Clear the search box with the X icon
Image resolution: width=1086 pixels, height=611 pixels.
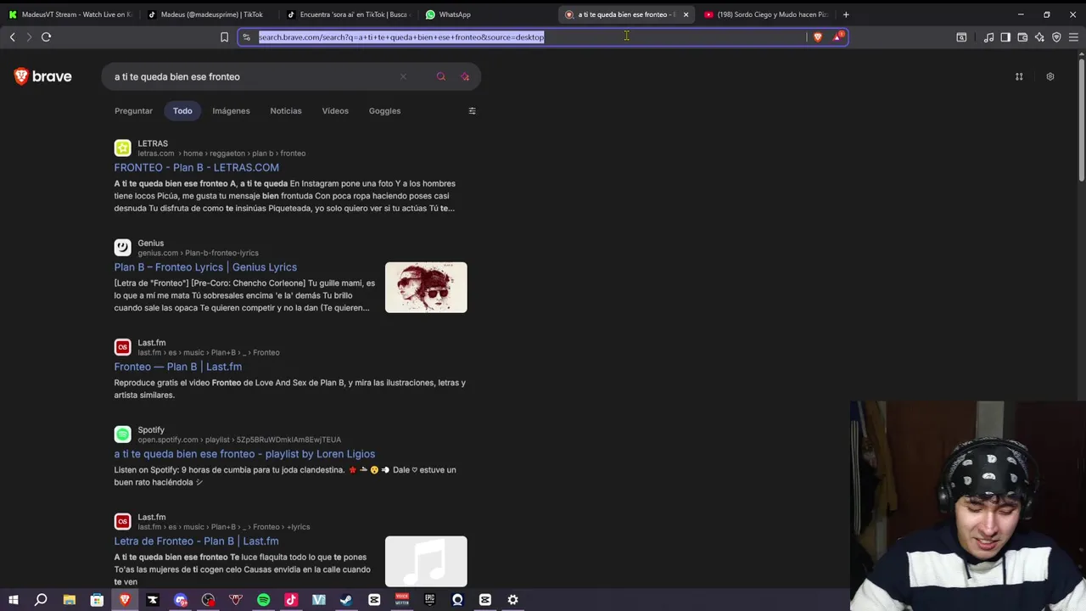pos(403,76)
